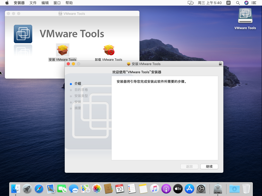Open the 编辑 menu
Image resolution: width=262 pixels, height=196 pixels.
[45, 3]
